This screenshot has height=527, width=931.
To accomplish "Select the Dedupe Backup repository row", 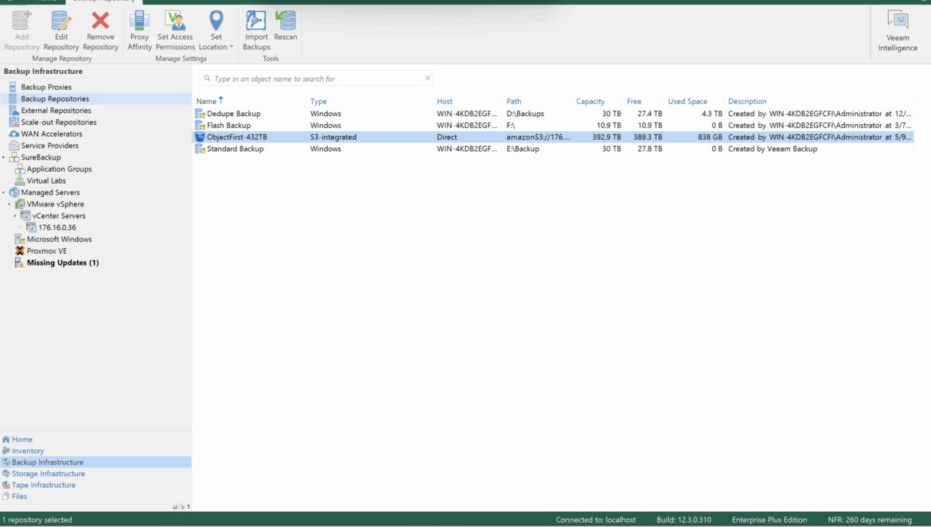I will click(553, 114).
